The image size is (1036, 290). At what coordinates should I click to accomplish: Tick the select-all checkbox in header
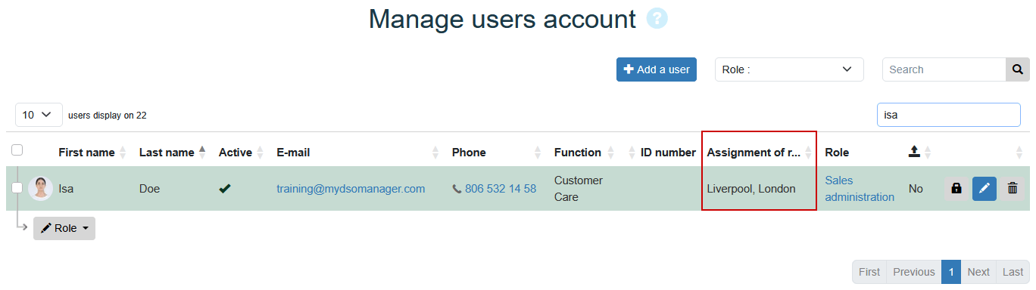pyautogui.click(x=17, y=150)
